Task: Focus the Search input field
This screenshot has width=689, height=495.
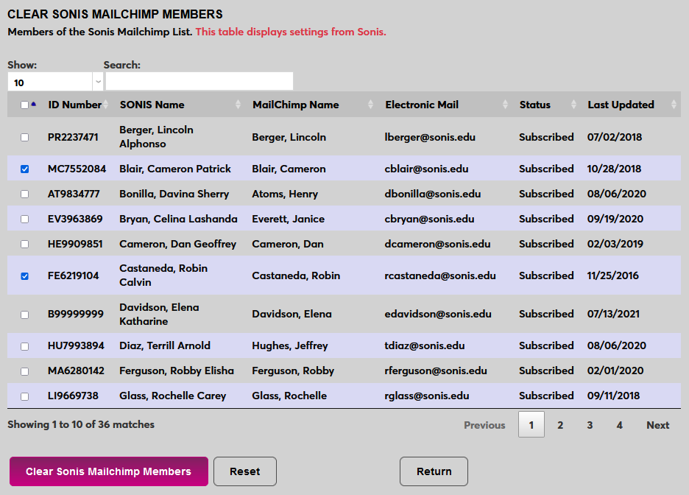Action: click(x=199, y=81)
